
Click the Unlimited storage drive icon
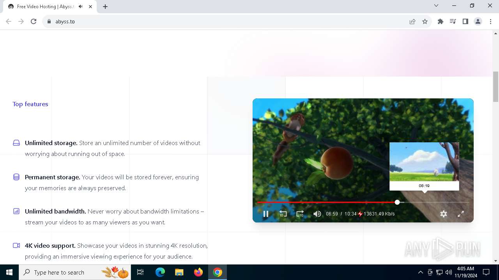[16, 143]
